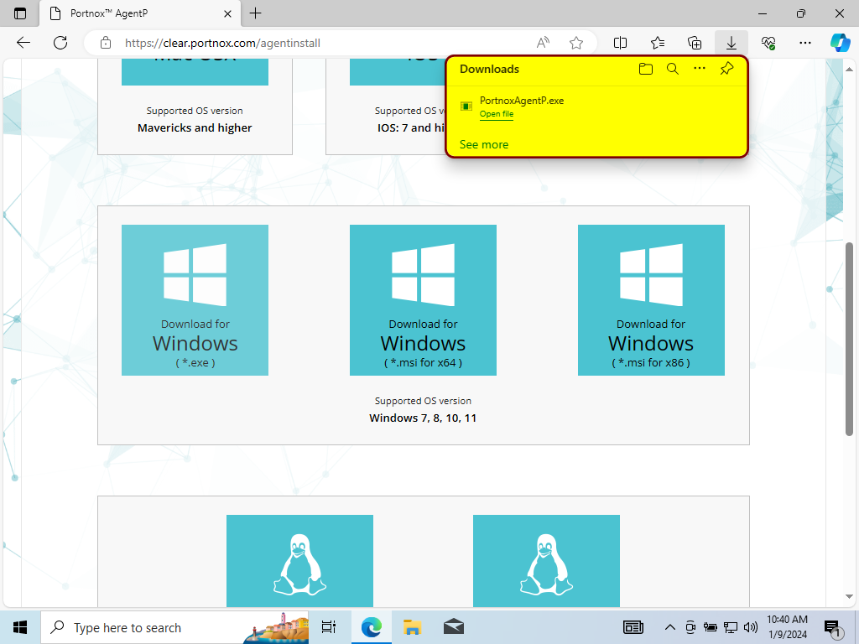Open the Favorites list
The height and width of the screenshot is (644, 859).
658,43
